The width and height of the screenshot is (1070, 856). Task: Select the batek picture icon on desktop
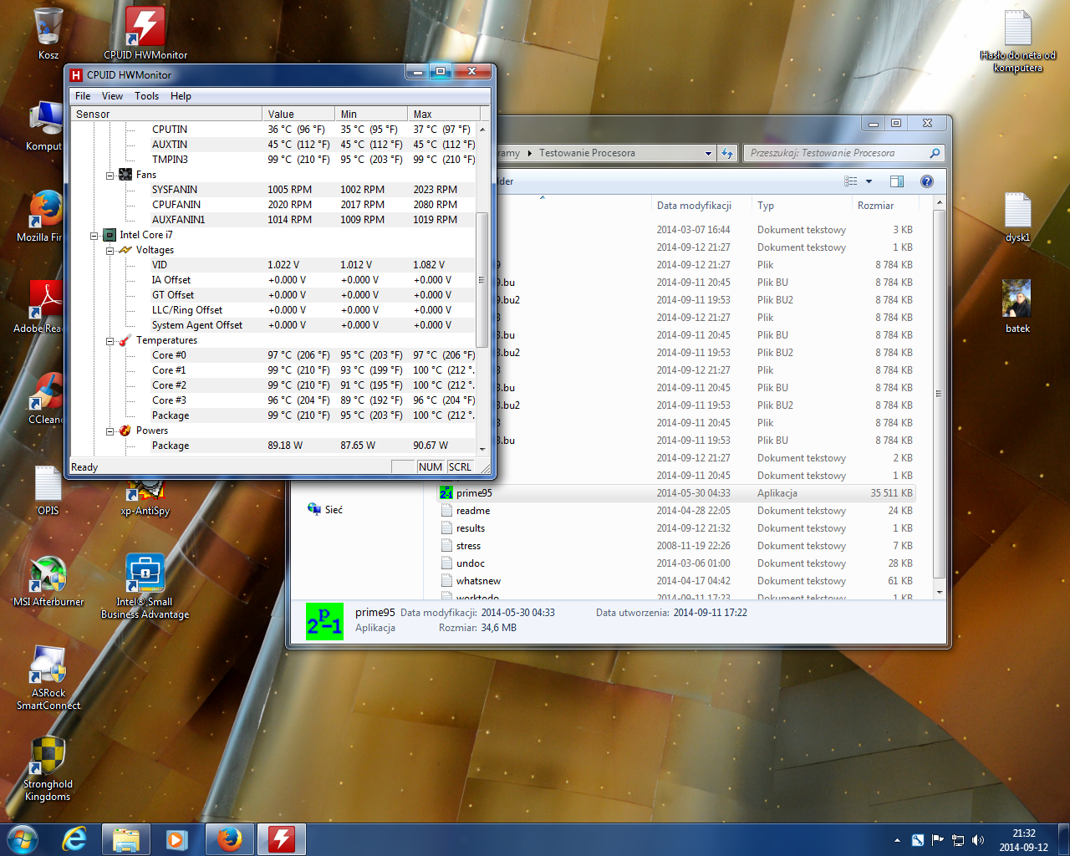[1017, 307]
